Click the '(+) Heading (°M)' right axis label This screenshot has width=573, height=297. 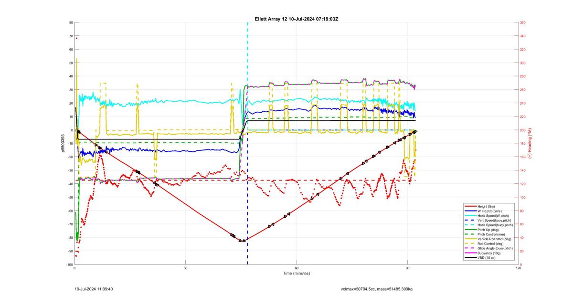(530, 143)
